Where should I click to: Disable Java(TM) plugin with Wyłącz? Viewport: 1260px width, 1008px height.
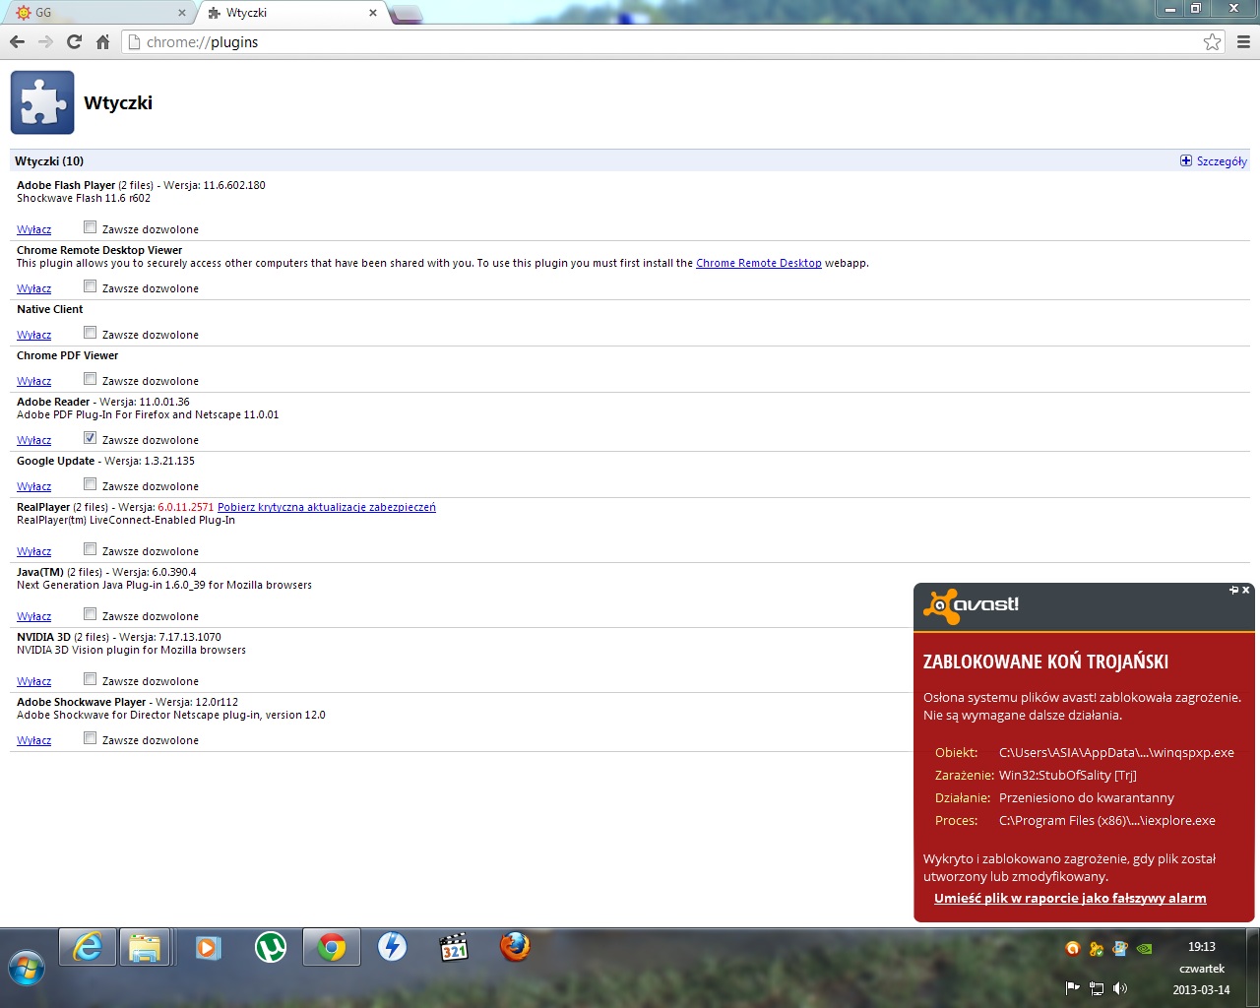(x=33, y=616)
